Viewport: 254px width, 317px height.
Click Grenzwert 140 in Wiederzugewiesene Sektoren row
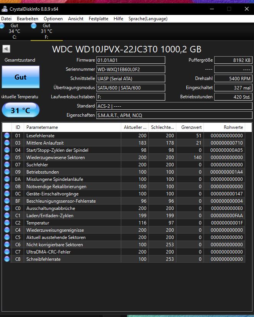(x=197, y=158)
